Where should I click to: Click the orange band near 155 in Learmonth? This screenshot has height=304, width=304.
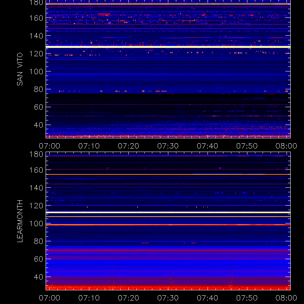(x=168, y=174)
